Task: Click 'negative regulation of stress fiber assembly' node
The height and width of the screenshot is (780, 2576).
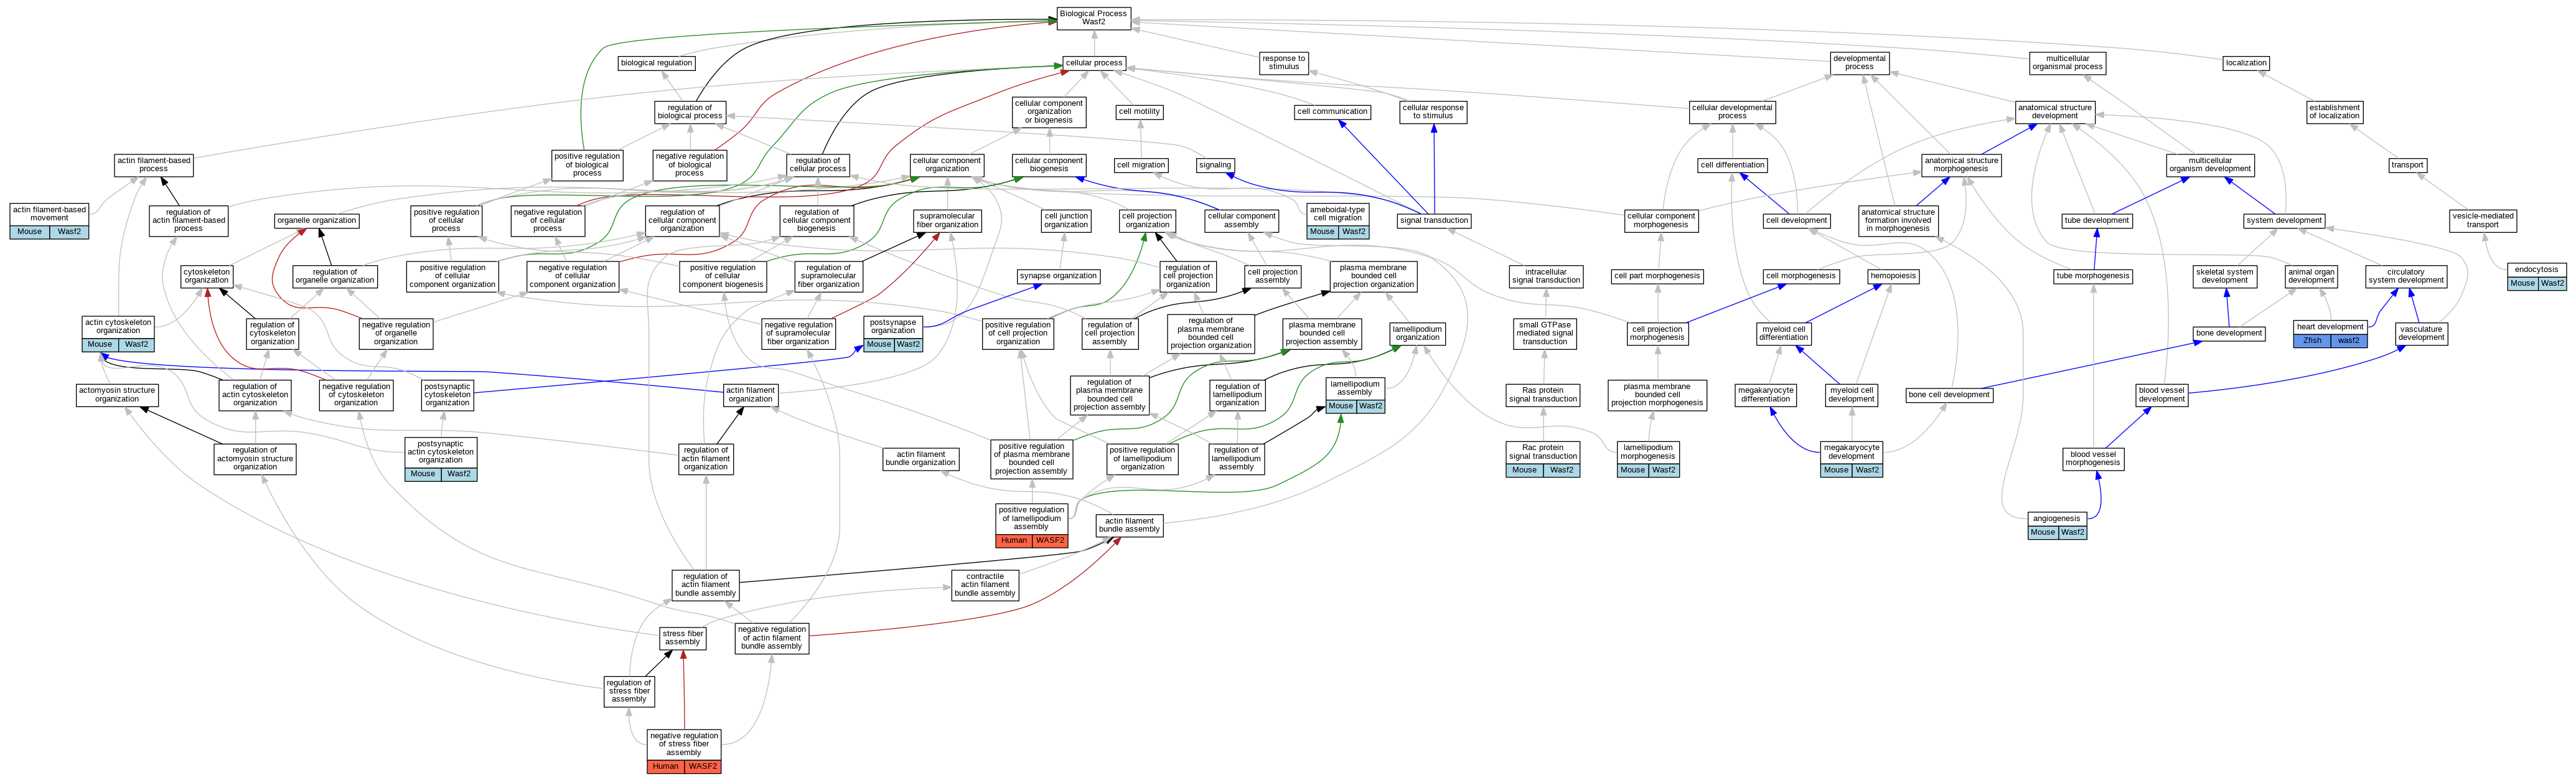Action: (x=683, y=751)
